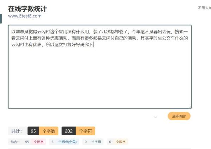The image size is (211, 149).
Task: Click the dark 95 word count badge
Action: point(33,131)
